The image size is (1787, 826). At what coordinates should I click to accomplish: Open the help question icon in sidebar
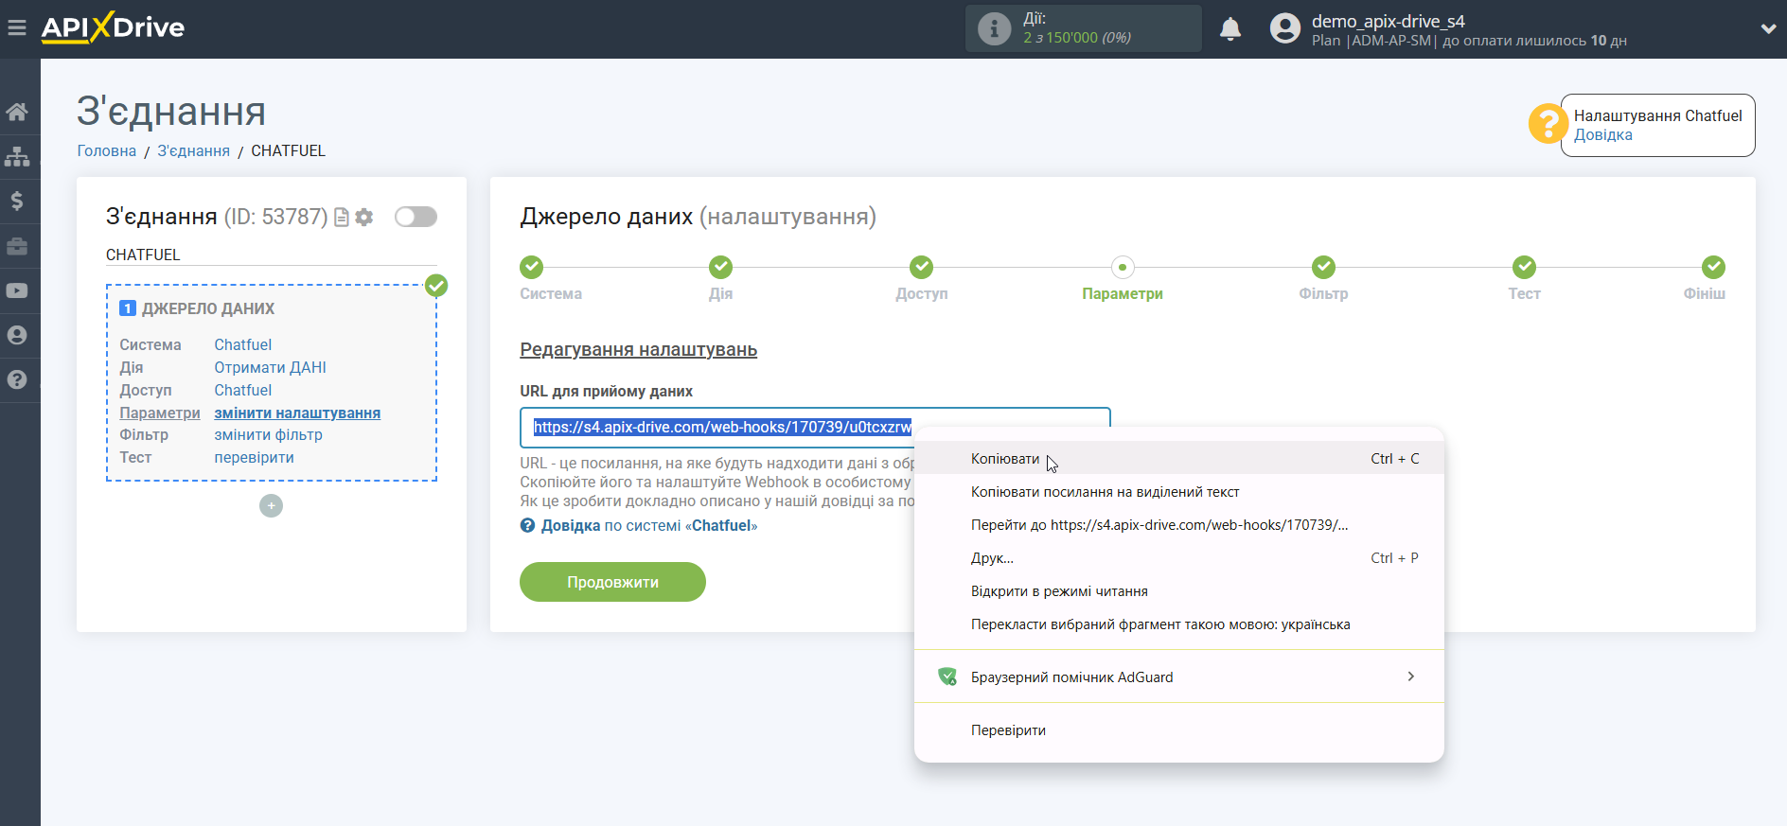tap(17, 379)
